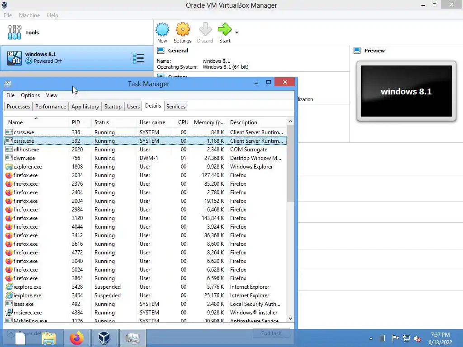The height and width of the screenshot is (347, 463).
Task: Click the windows 8.1 preview thumbnail
Action: coord(406,91)
